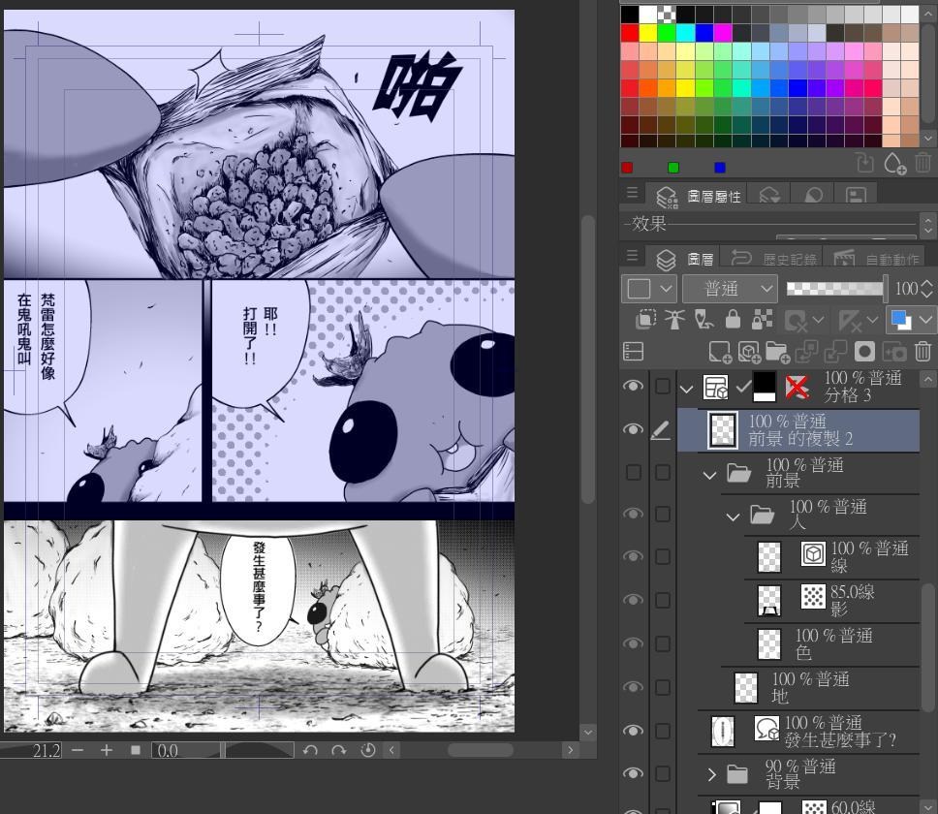Hide the 分格 3 frame folder layer
Viewport: 938px width, 814px height.
pos(633,386)
